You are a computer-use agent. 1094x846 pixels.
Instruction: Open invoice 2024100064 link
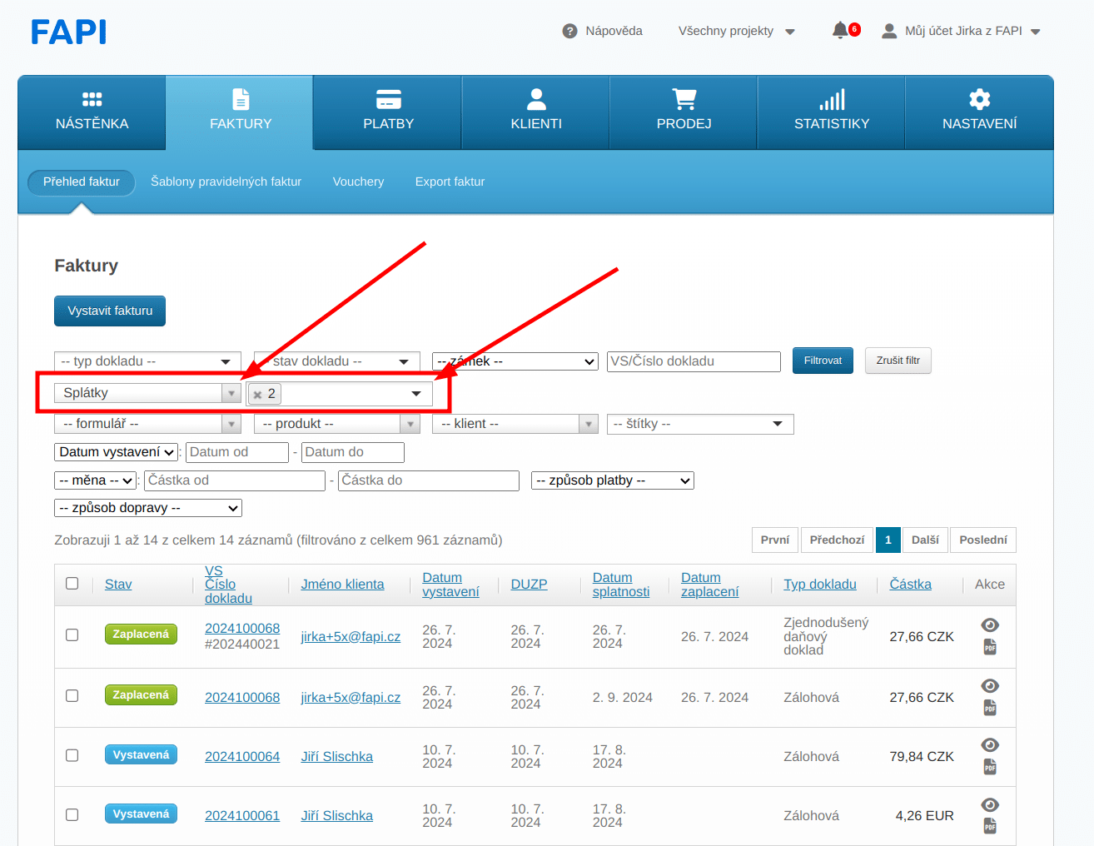pos(242,757)
